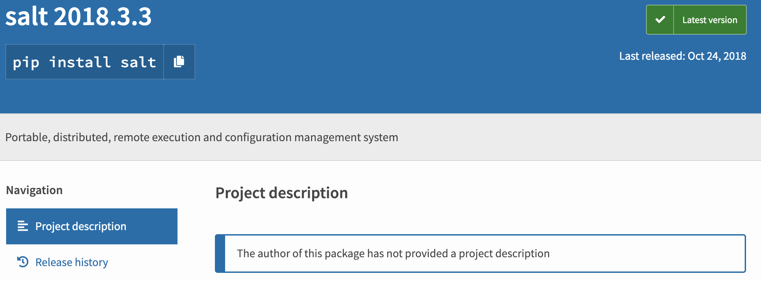Click the main Project description heading
The image size is (761, 281).
(282, 193)
